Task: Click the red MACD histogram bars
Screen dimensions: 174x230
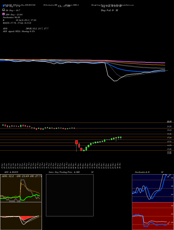Action: pyautogui.click(x=26, y=218)
